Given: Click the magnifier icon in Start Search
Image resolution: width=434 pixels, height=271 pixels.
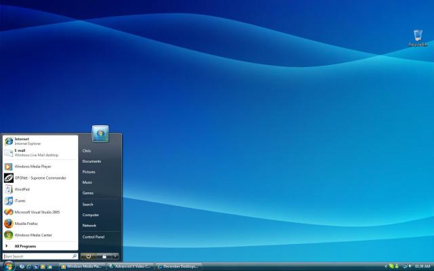Looking at the screenshot, I should point(75,256).
